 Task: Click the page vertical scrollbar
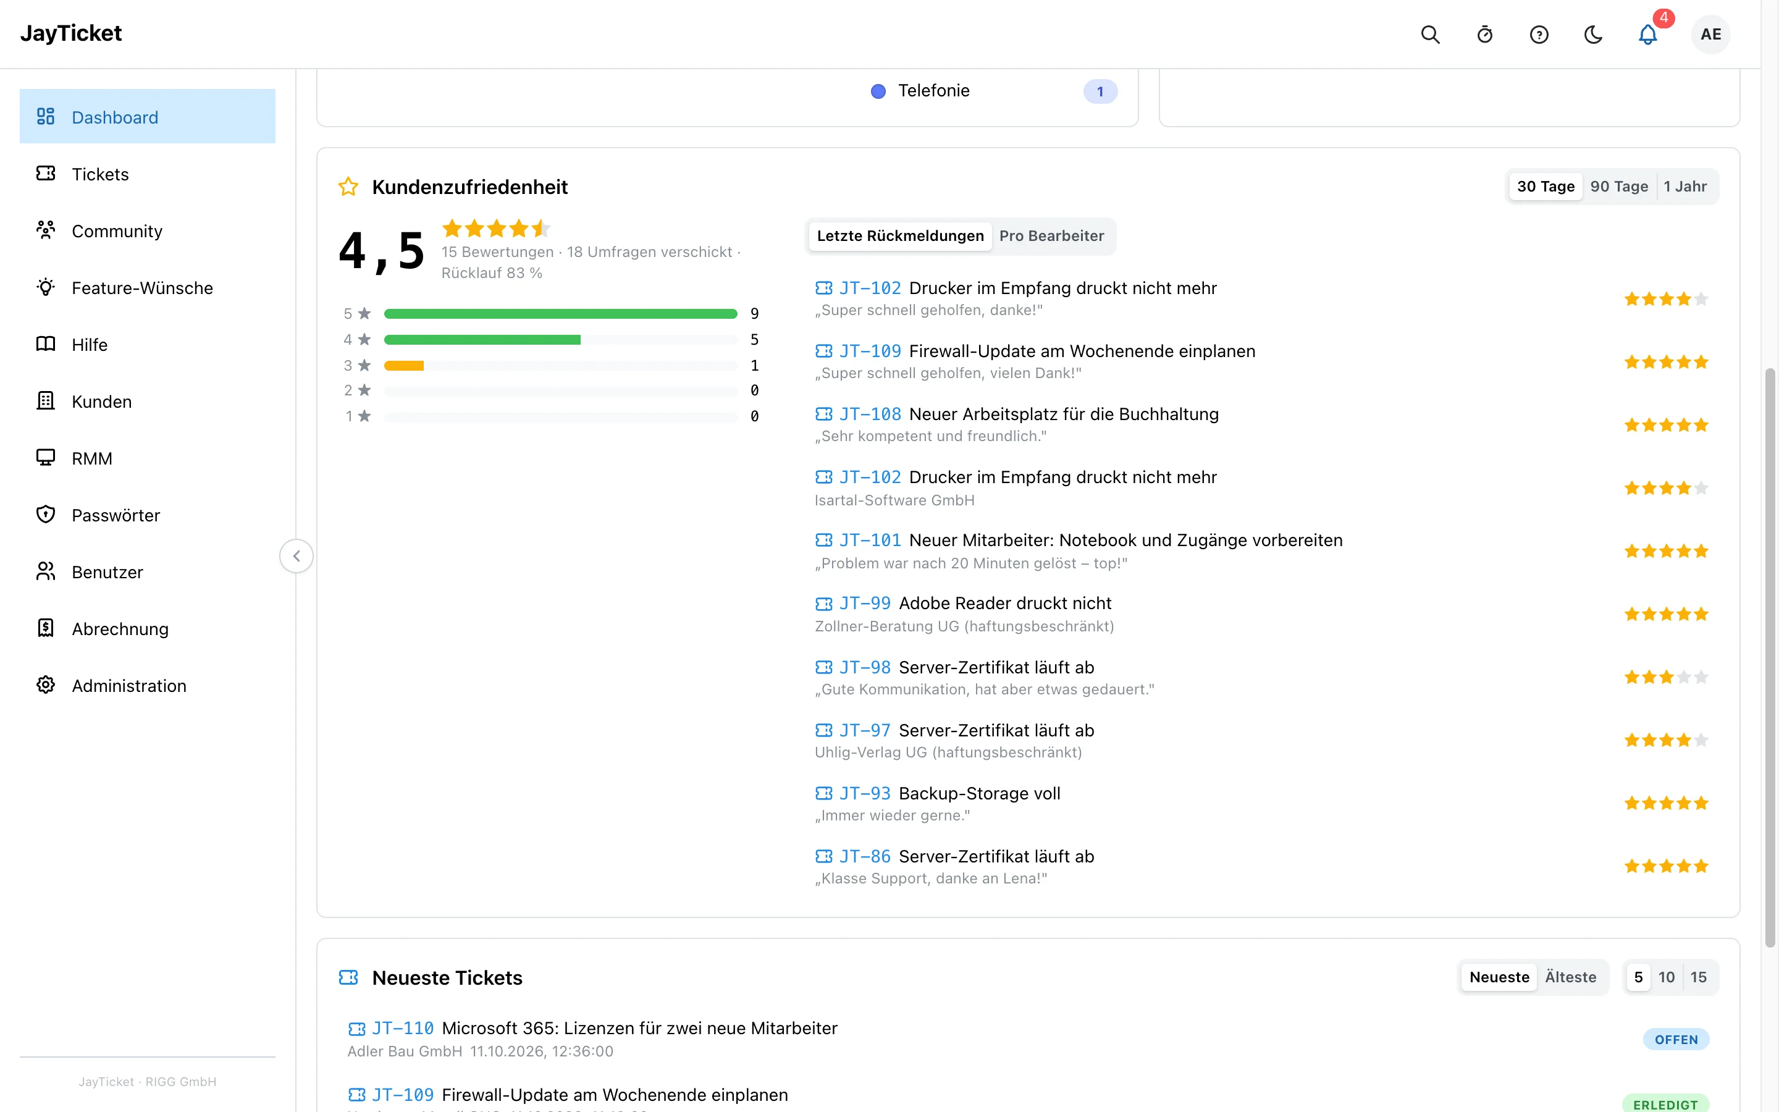pos(1770,658)
